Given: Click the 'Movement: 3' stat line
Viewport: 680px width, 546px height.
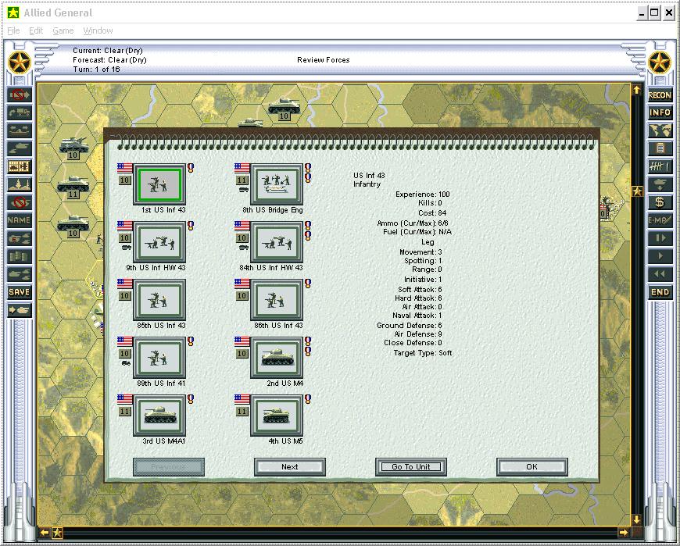Looking at the screenshot, I should point(421,252).
